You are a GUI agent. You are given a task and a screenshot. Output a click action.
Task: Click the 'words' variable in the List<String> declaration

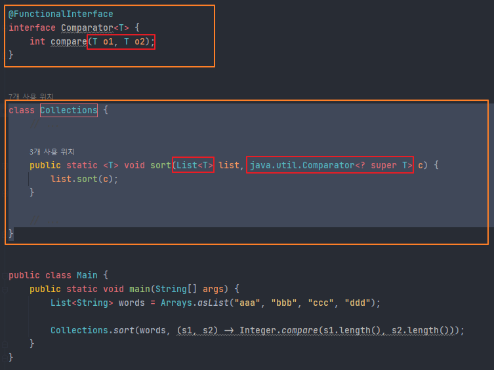pyautogui.click(x=132, y=303)
